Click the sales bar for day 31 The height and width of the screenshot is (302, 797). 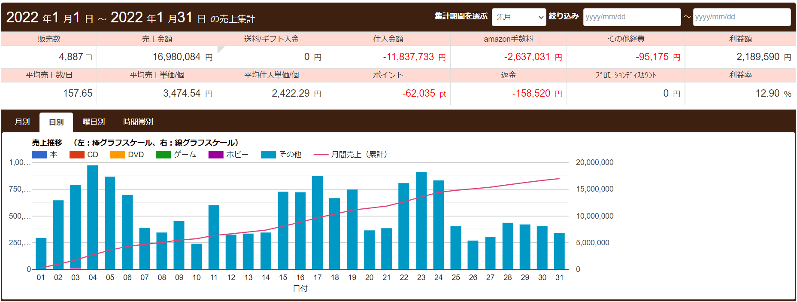559,251
